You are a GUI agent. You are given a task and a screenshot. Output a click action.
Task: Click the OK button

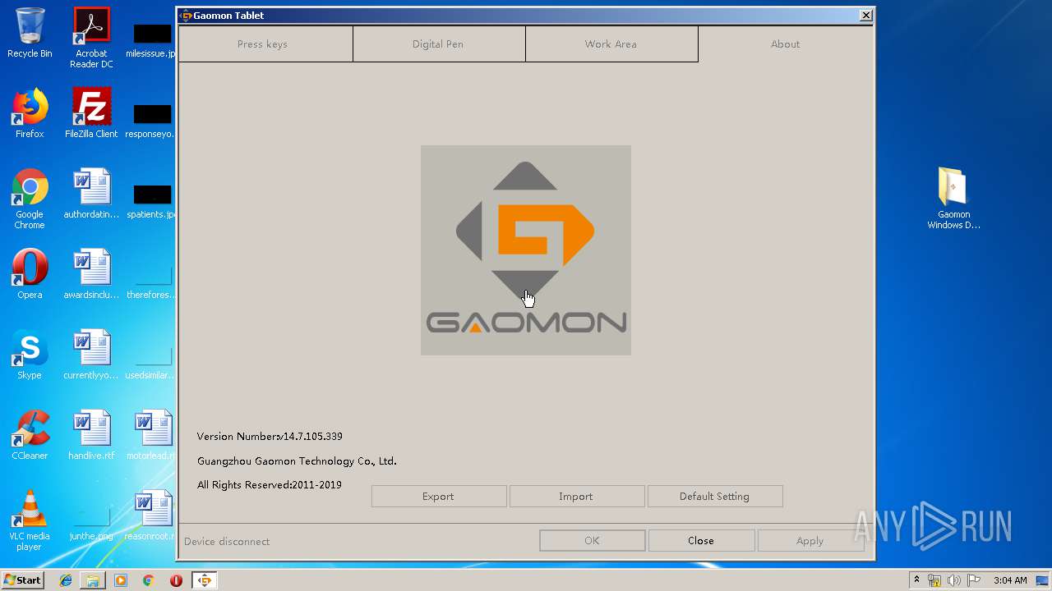(592, 540)
